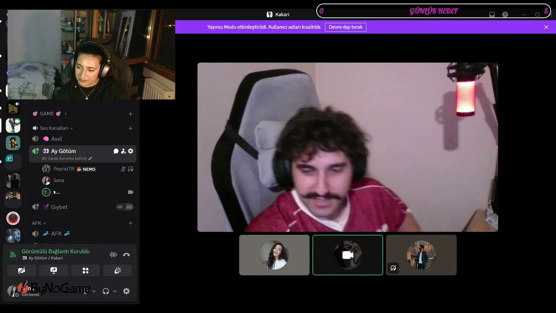Join the Avel voice channel
The height and width of the screenshot is (313, 556).
83,139
